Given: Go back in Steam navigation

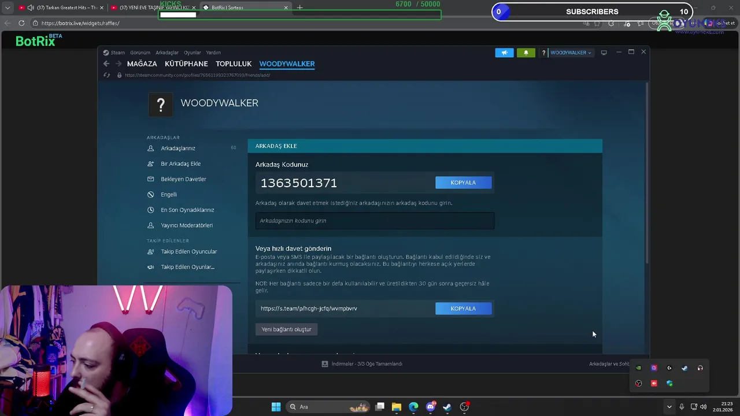Looking at the screenshot, I should 106,64.
